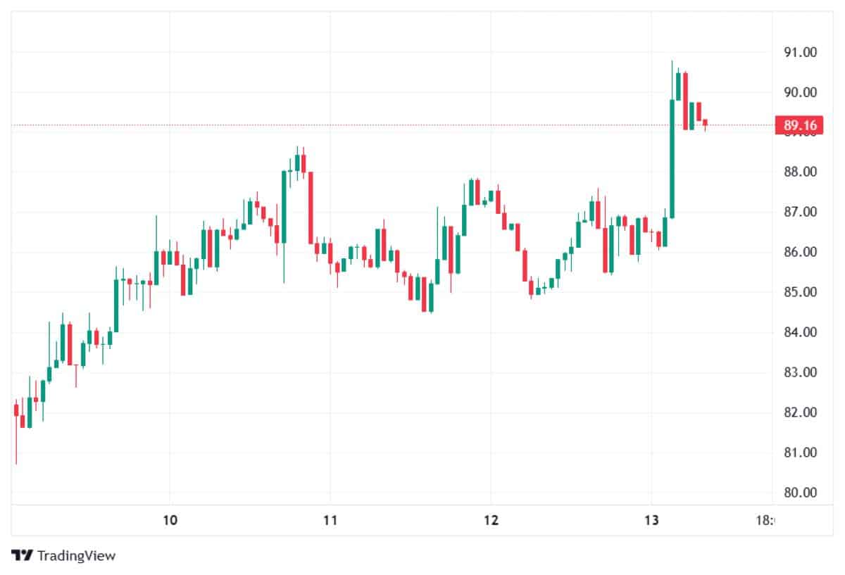Image resolution: width=845 pixels, height=575 pixels.
Task: Select the 86.00 price axis label
Action: [x=801, y=252]
